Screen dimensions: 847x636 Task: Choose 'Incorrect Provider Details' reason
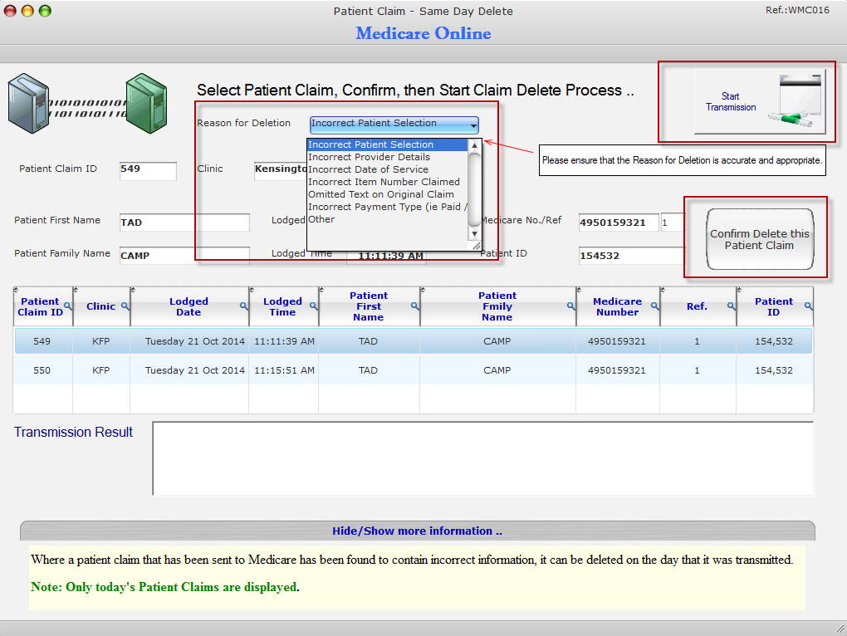[387, 157]
